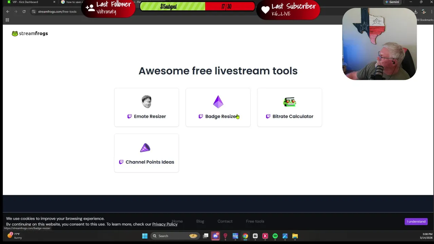Open the purple Badge Resizer gem icon
Image resolution: width=434 pixels, height=244 pixels.
[218, 102]
